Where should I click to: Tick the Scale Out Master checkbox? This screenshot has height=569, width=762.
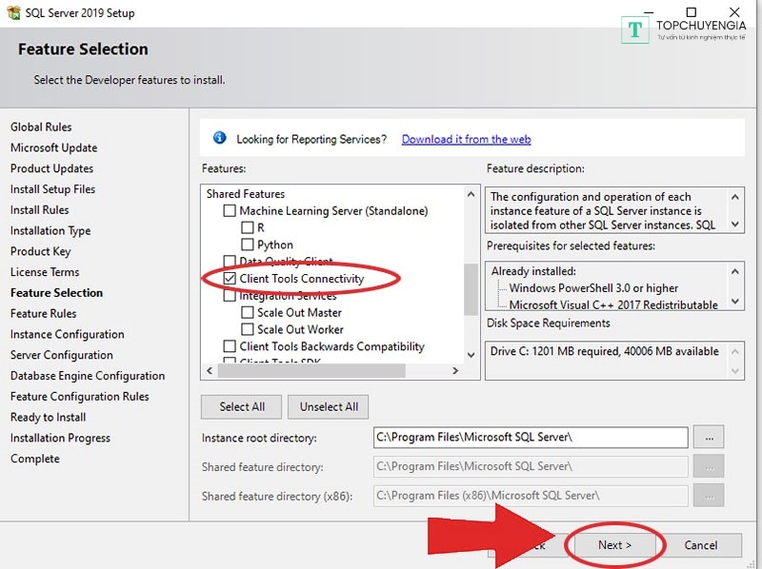(x=248, y=313)
